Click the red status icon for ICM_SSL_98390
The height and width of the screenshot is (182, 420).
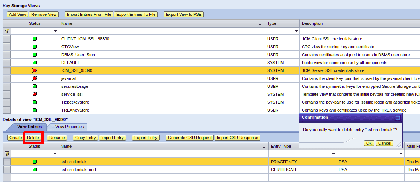(x=35, y=70)
